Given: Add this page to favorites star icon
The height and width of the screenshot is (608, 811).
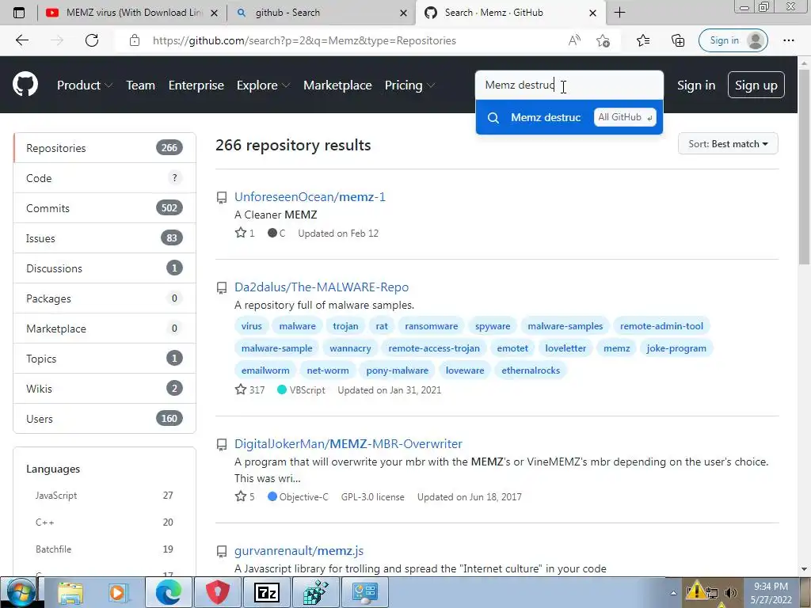Looking at the screenshot, I should click(603, 40).
